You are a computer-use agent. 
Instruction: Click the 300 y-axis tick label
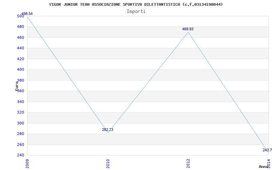point(20,123)
